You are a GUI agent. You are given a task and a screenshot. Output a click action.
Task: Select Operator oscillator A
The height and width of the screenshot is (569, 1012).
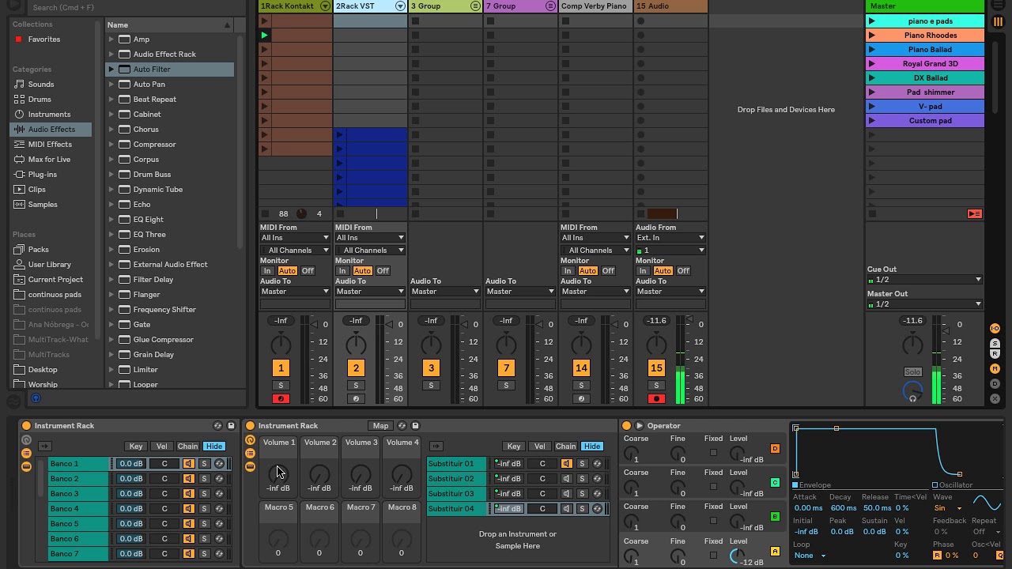(775, 552)
